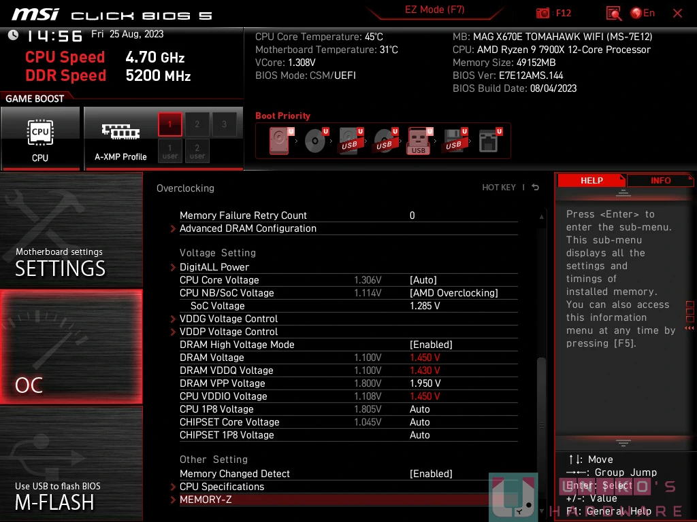
Task: Edit DRAM VDDQ Voltage 1.430 V value
Action: [x=425, y=370]
